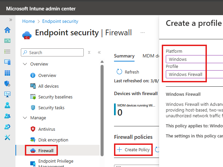Click the navigation menu vertical scrollbar

tap(102, 110)
